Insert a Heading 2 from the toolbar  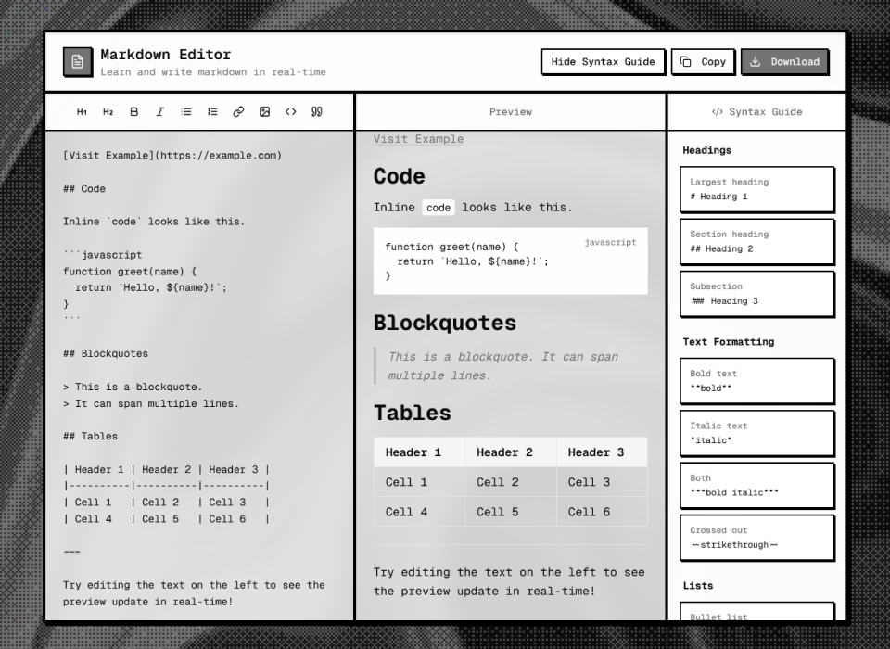point(108,112)
